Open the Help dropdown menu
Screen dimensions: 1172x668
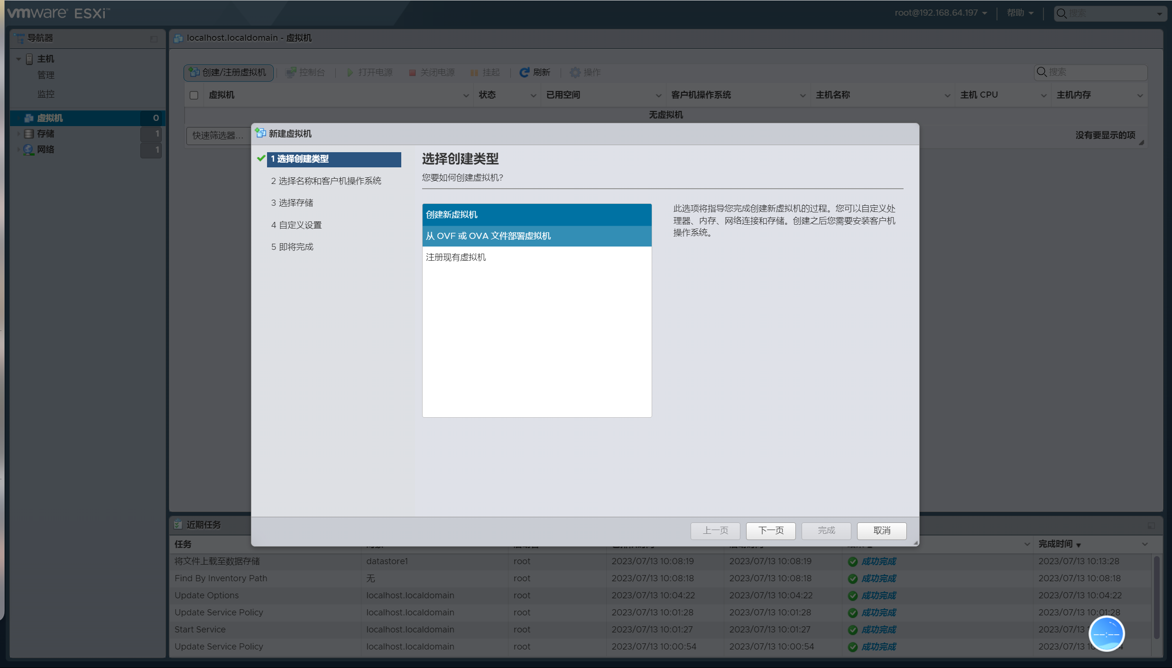click(1020, 13)
